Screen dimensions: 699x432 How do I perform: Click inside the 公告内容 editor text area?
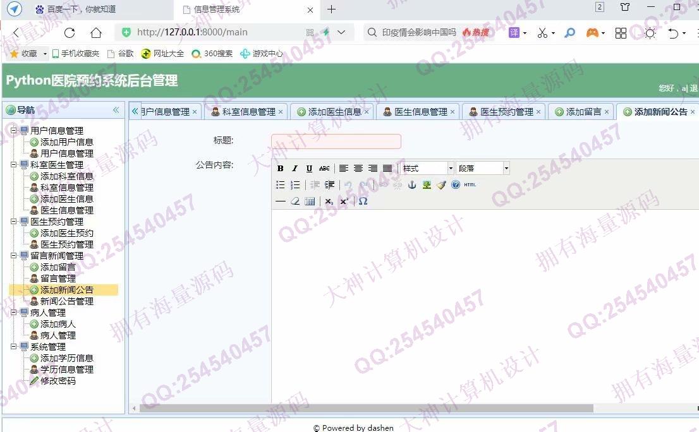pos(485,305)
